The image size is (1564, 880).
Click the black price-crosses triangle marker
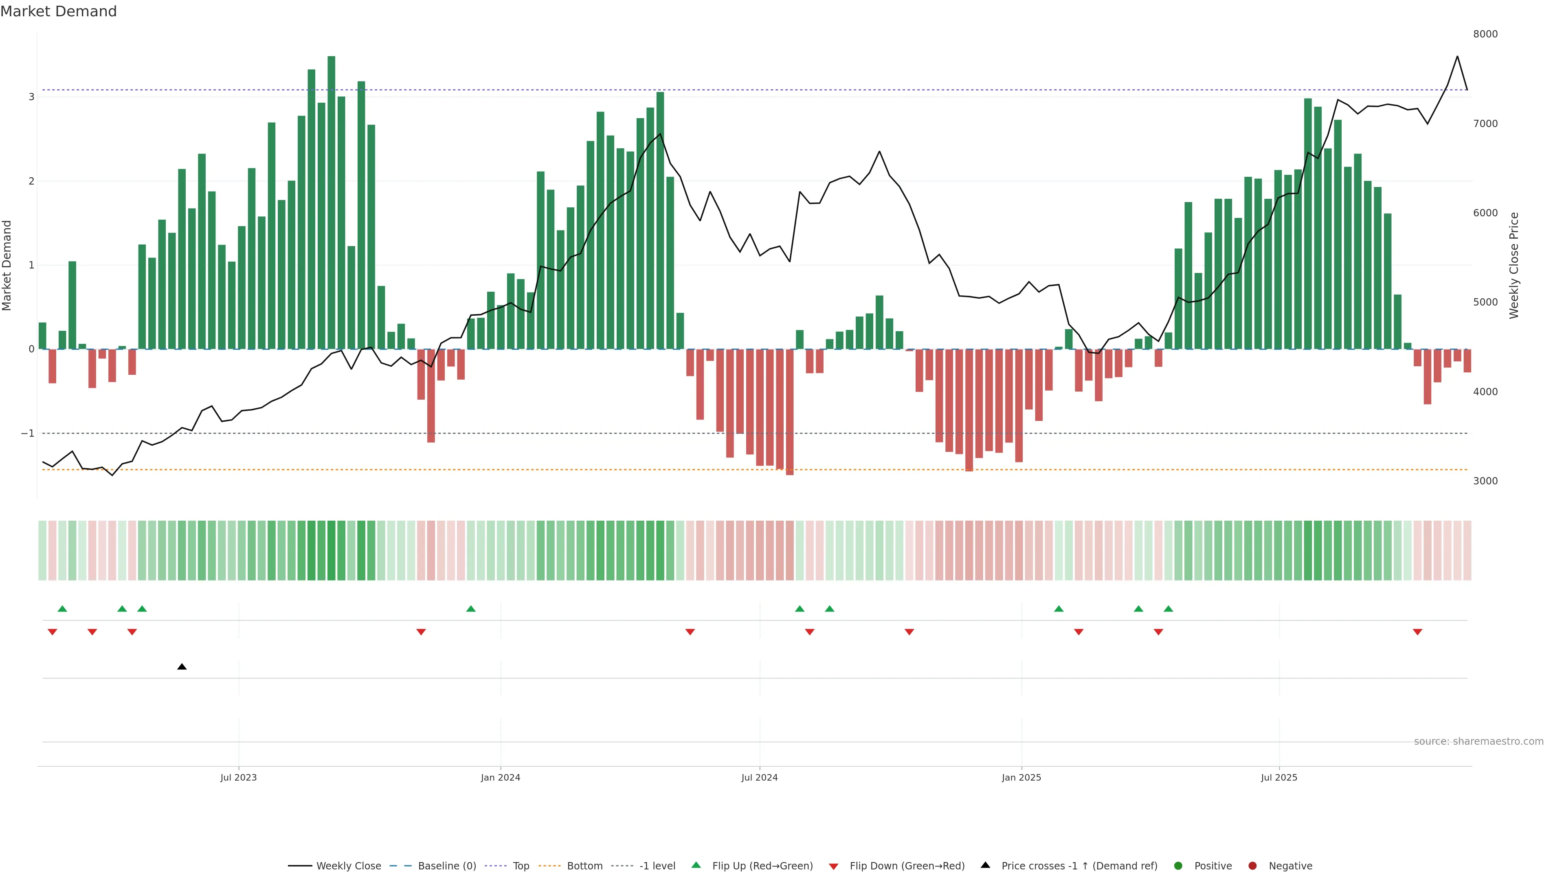click(x=182, y=667)
